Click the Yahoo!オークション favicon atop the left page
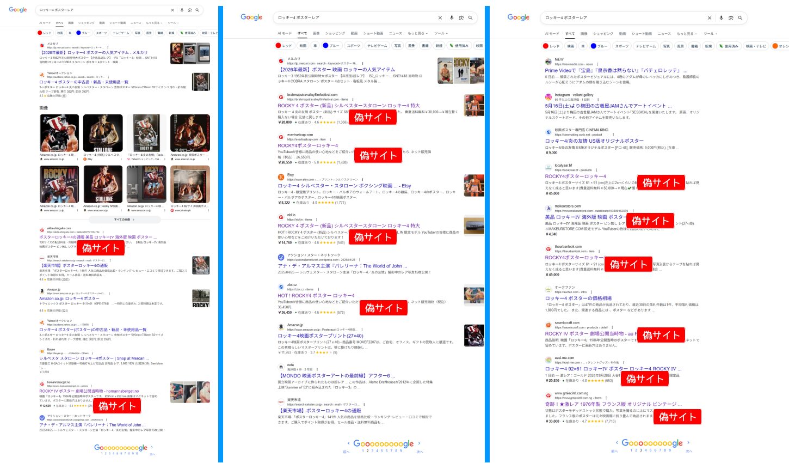The height and width of the screenshot is (463, 789). 42,74
